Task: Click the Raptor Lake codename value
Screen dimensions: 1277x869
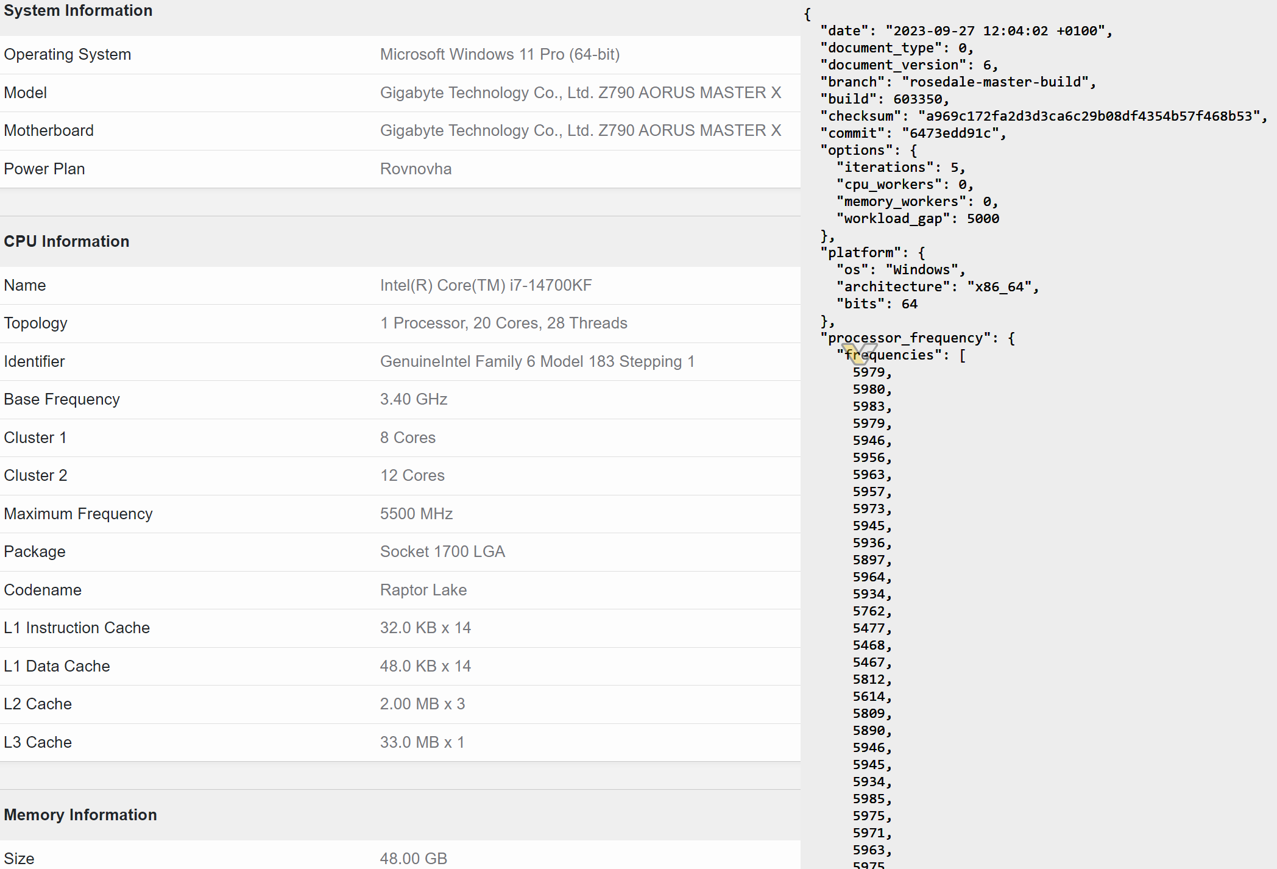Action: (423, 590)
